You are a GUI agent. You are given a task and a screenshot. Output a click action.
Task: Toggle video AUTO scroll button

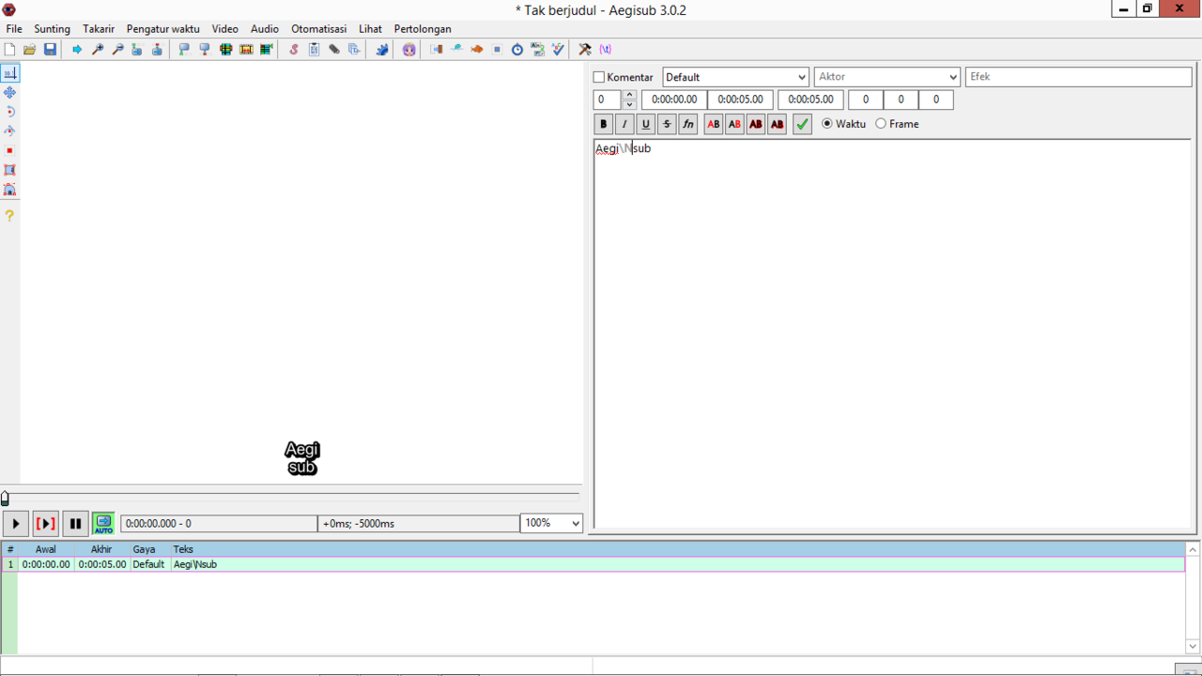coord(103,524)
